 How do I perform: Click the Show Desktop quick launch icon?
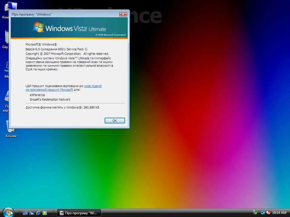pos(25,213)
